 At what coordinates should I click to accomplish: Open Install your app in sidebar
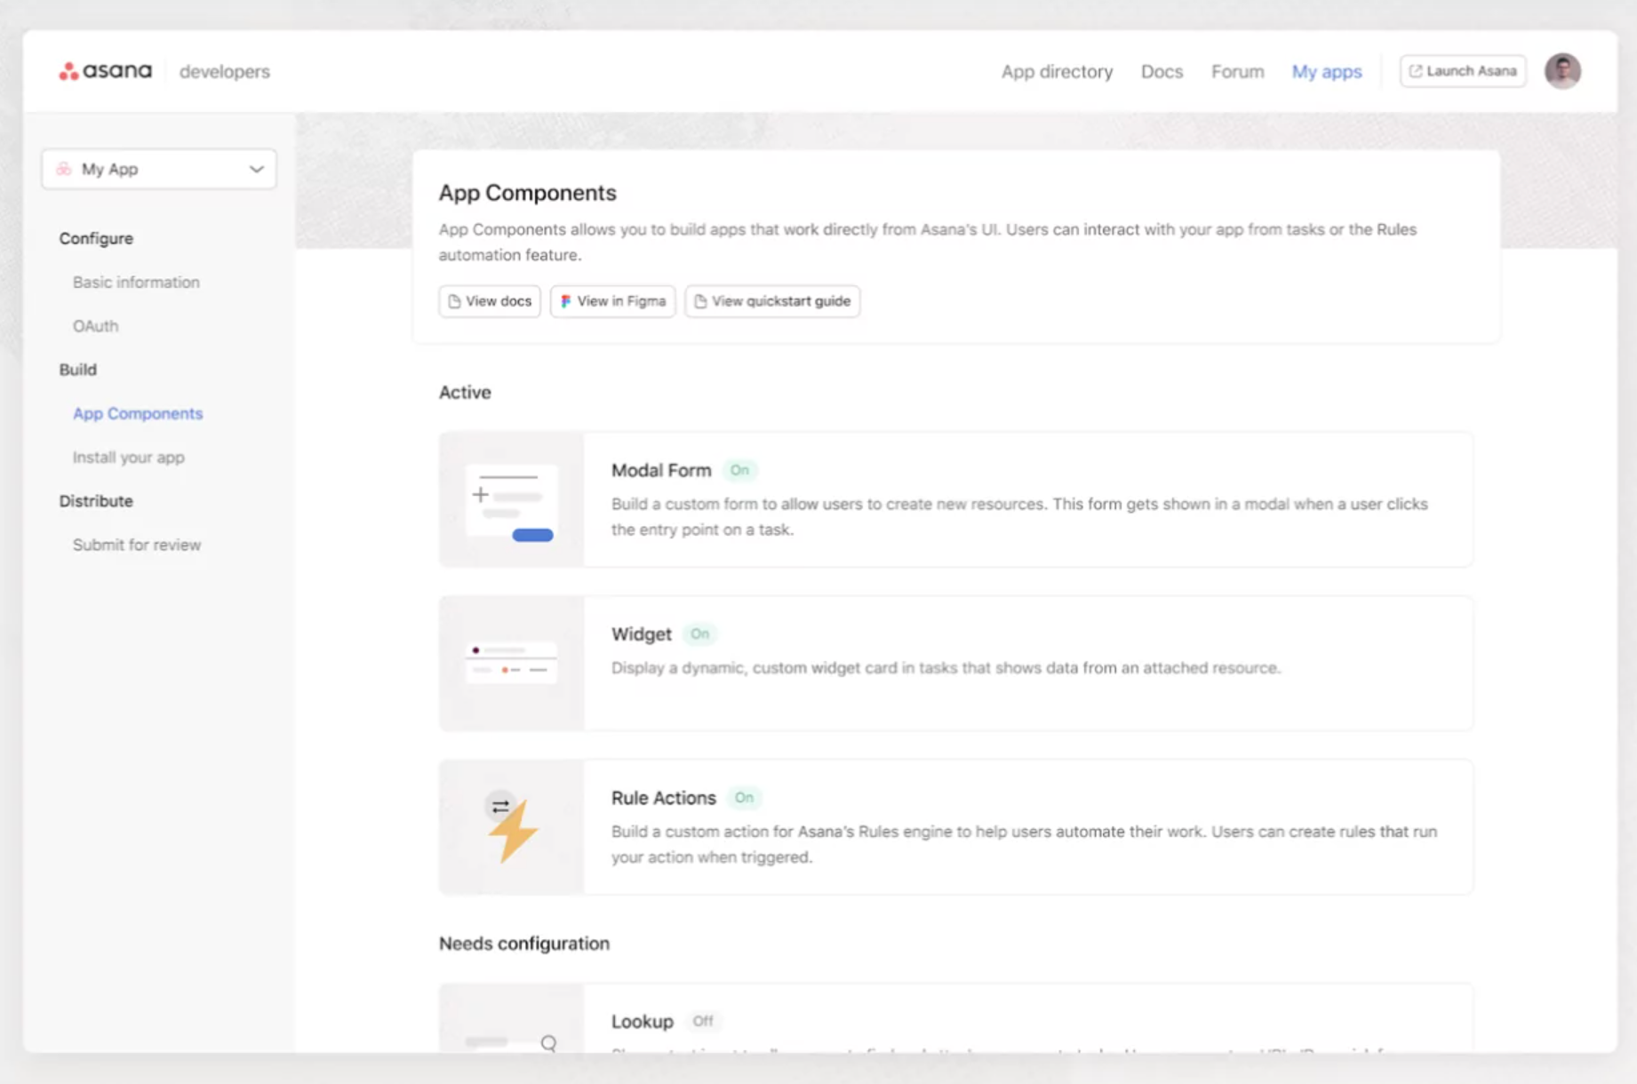[x=129, y=458]
